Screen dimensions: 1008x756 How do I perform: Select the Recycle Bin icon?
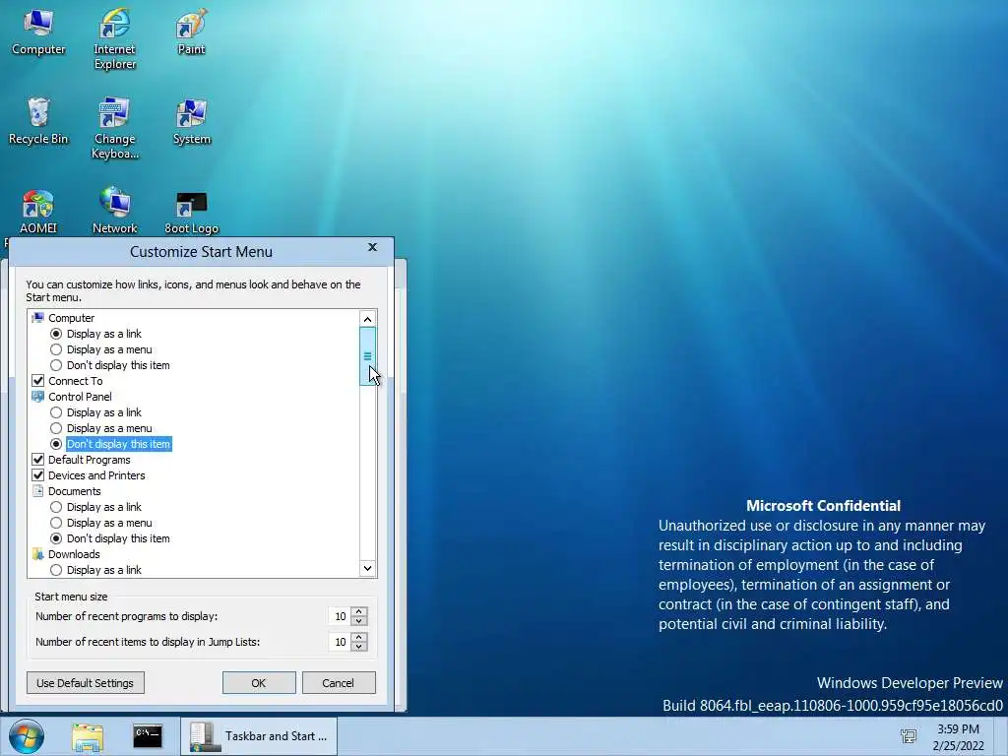coord(38,121)
